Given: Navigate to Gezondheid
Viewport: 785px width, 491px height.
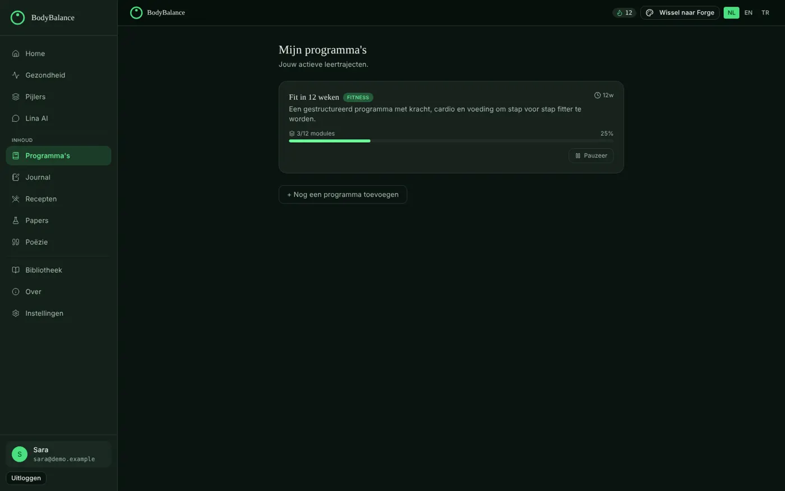Looking at the screenshot, I should coord(58,75).
